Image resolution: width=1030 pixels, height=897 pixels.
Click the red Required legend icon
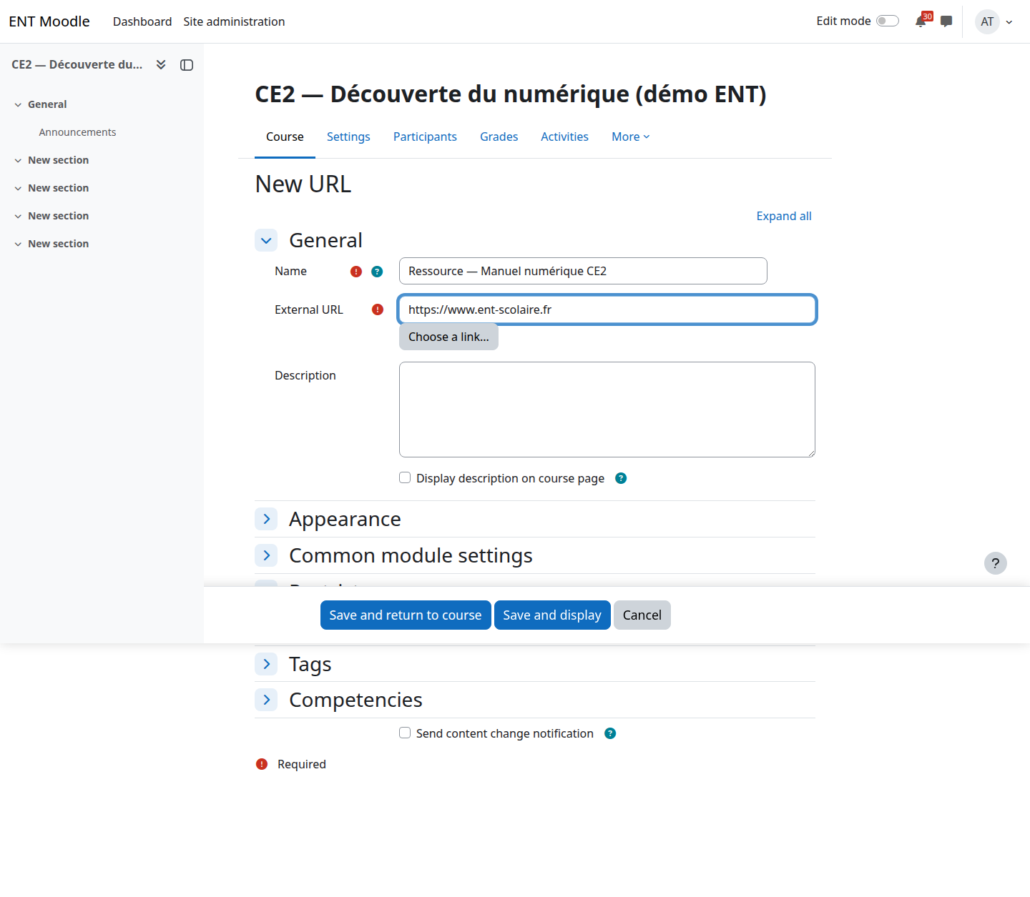[262, 764]
